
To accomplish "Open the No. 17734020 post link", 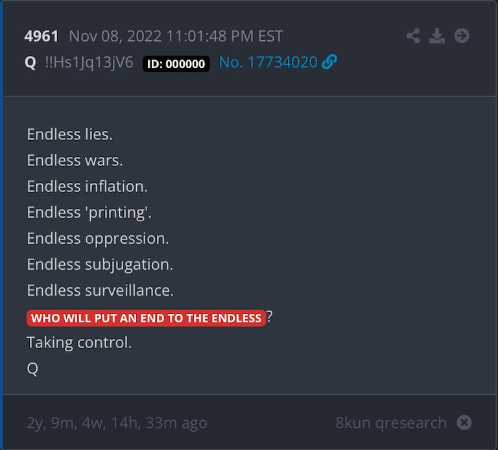I will click(x=268, y=62).
